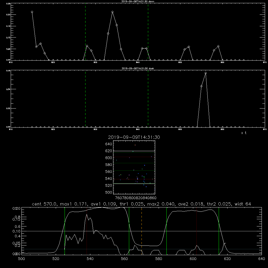Click the 0.20 y-axis label of dawn plot
Screen dimensions: 268x268
tap(8, 15)
